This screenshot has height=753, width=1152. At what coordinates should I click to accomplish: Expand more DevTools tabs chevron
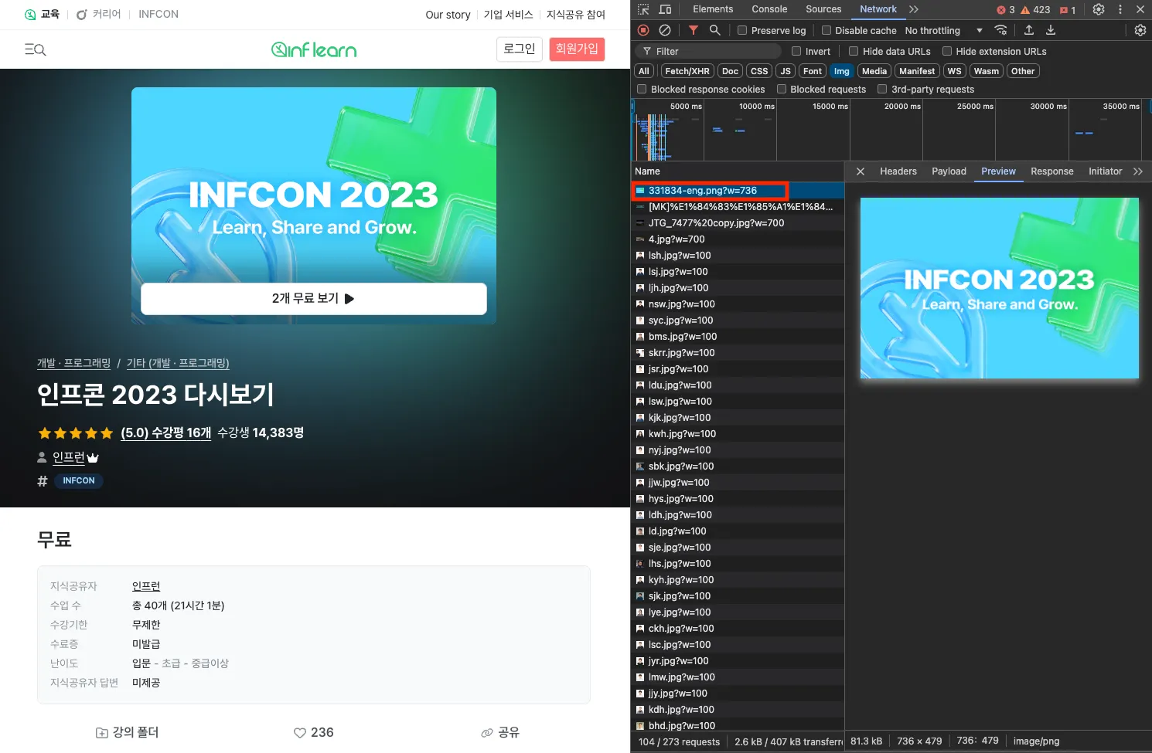click(914, 9)
